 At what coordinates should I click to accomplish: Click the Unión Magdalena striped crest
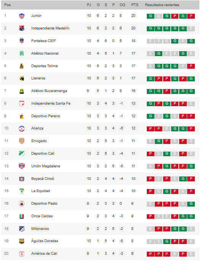coord(22,166)
